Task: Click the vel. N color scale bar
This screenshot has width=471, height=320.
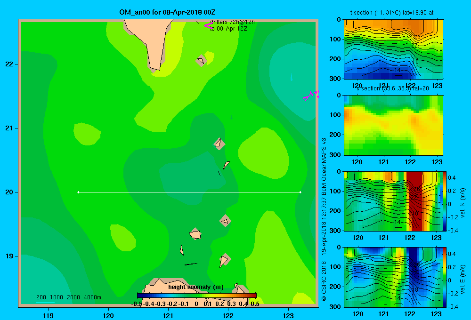Action: (445, 201)
